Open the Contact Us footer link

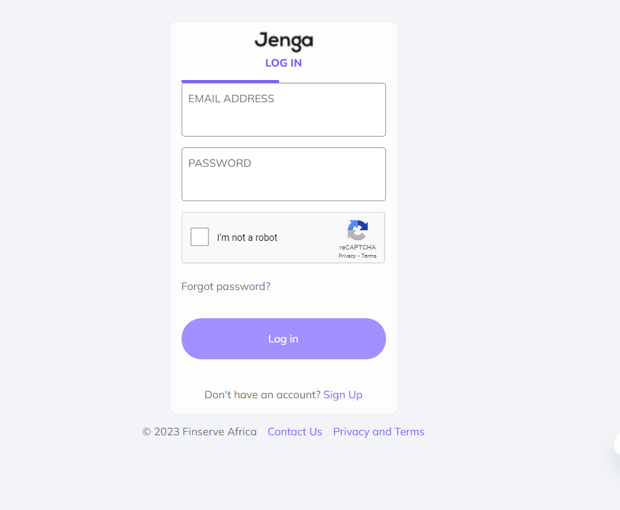click(x=295, y=432)
